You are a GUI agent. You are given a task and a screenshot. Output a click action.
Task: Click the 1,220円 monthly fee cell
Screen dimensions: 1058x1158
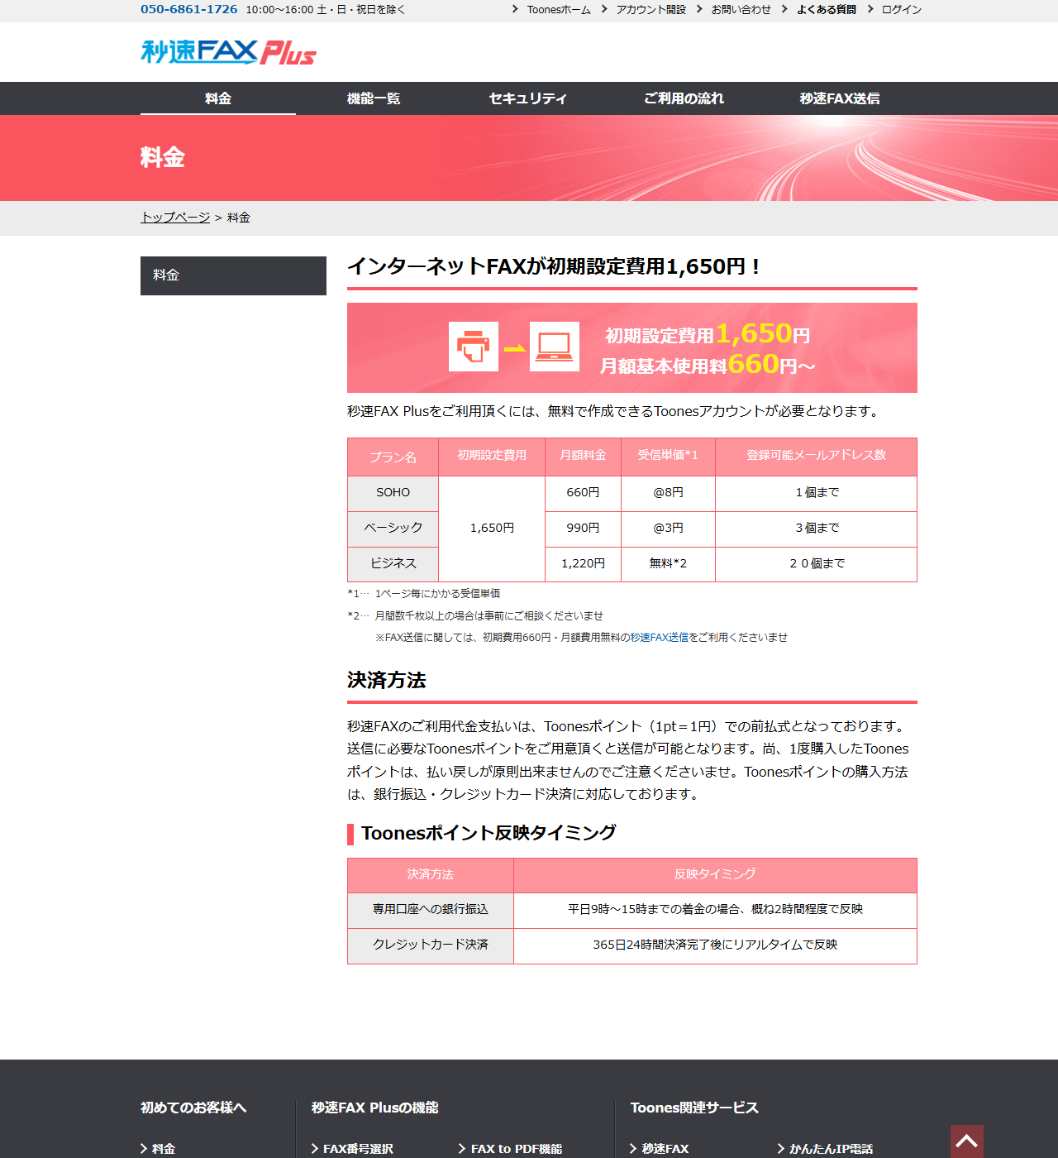pyautogui.click(x=583, y=564)
